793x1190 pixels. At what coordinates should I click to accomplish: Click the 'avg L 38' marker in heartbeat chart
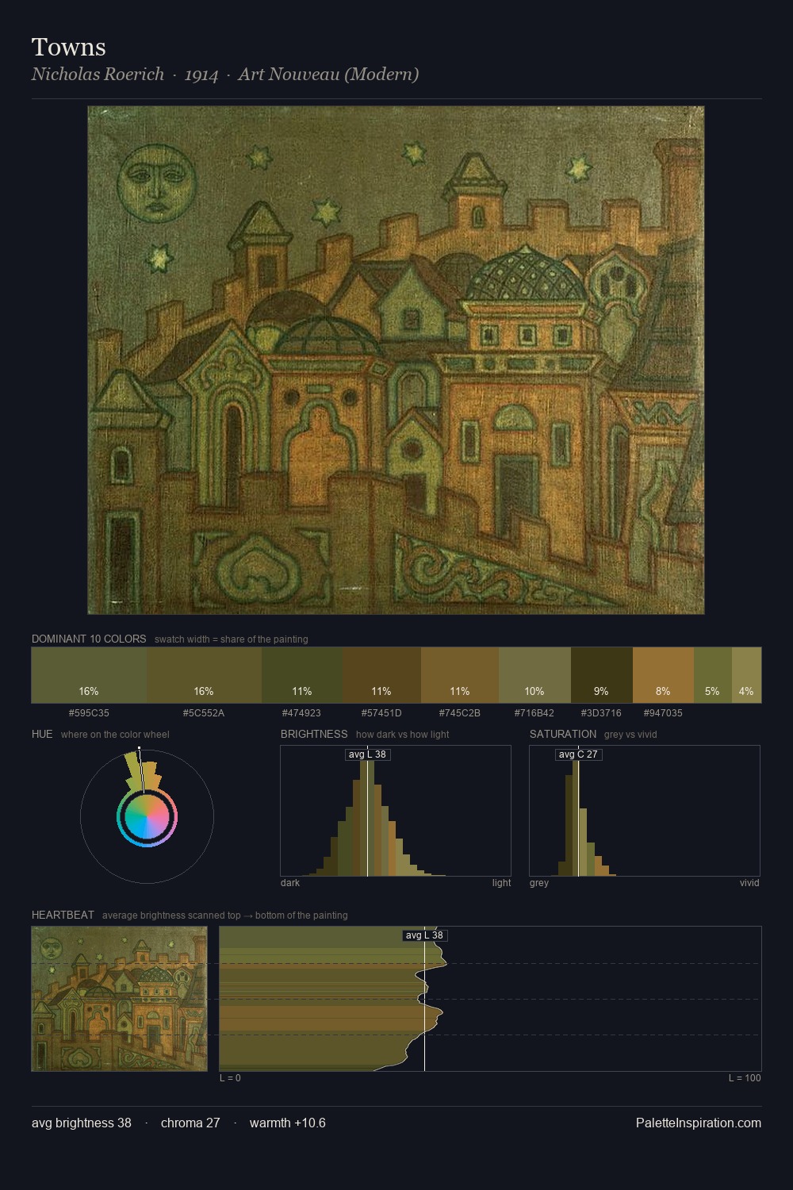[424, 935]
